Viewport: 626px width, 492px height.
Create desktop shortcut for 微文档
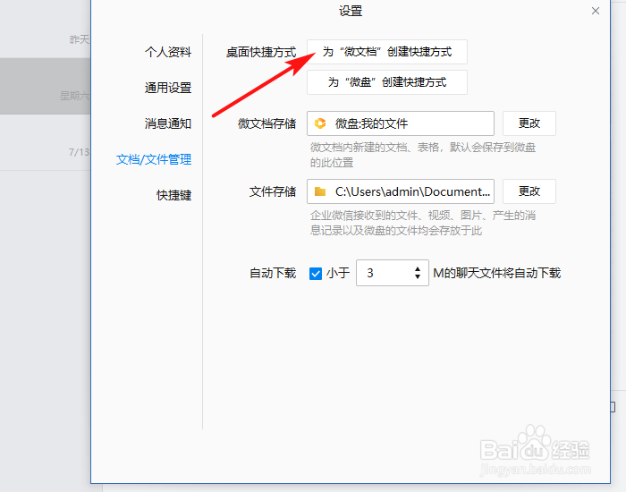click(387, 52)
